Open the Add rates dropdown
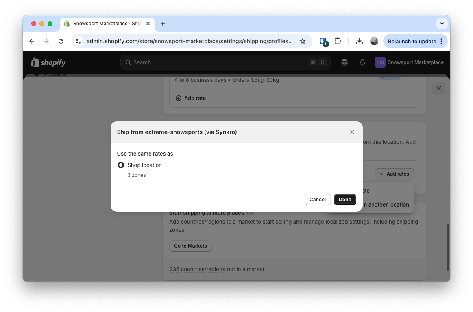This screenshot has width=473, height=312. click(394, 174)
